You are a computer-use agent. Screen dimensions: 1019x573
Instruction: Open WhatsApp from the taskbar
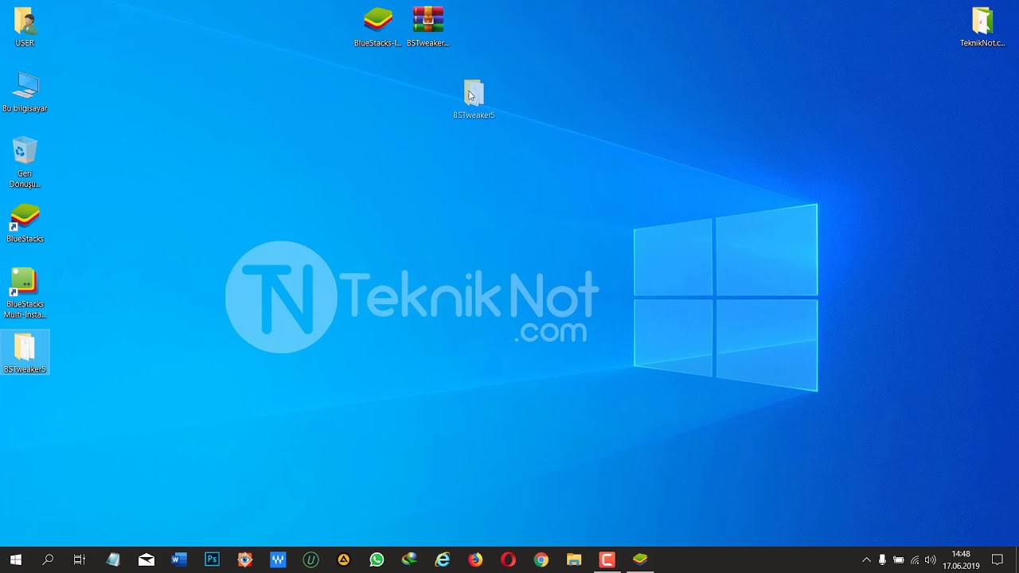[x=377, y=559]
